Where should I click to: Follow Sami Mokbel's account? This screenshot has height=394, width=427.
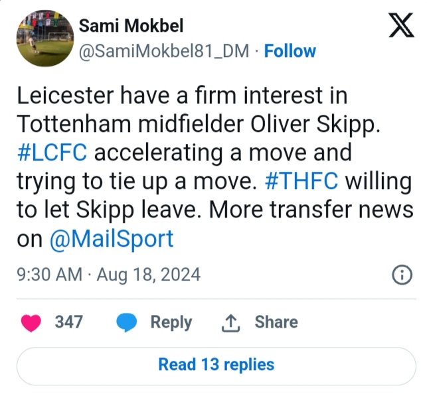(290, 52)
